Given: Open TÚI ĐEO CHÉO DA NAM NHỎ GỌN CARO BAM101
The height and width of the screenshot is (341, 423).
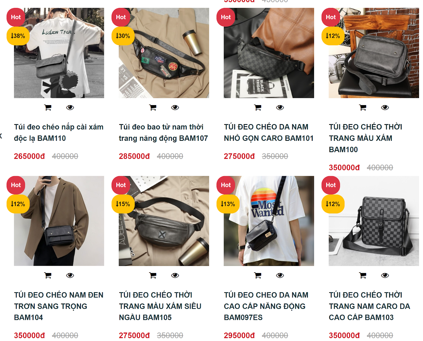Looking at the screenshot, I should 269,133.
